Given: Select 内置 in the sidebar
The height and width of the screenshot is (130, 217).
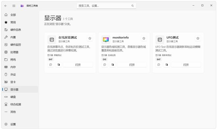Looking at the screenshot, I should [20, 37].
